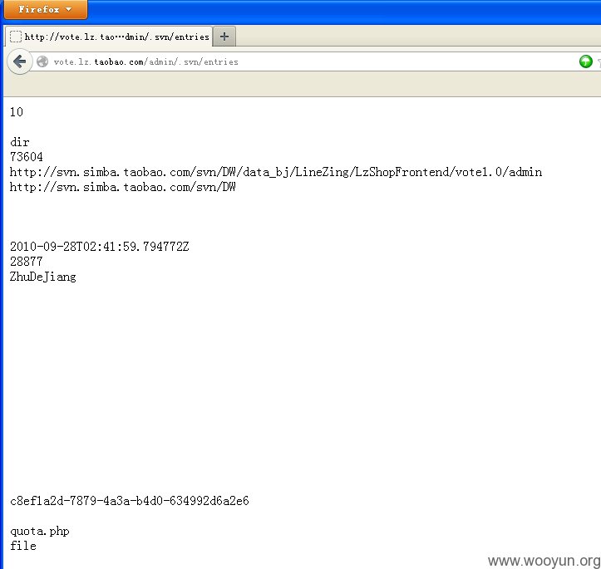Open the Firefox menu button
The image size is (601, 569).
coord(45,9)
